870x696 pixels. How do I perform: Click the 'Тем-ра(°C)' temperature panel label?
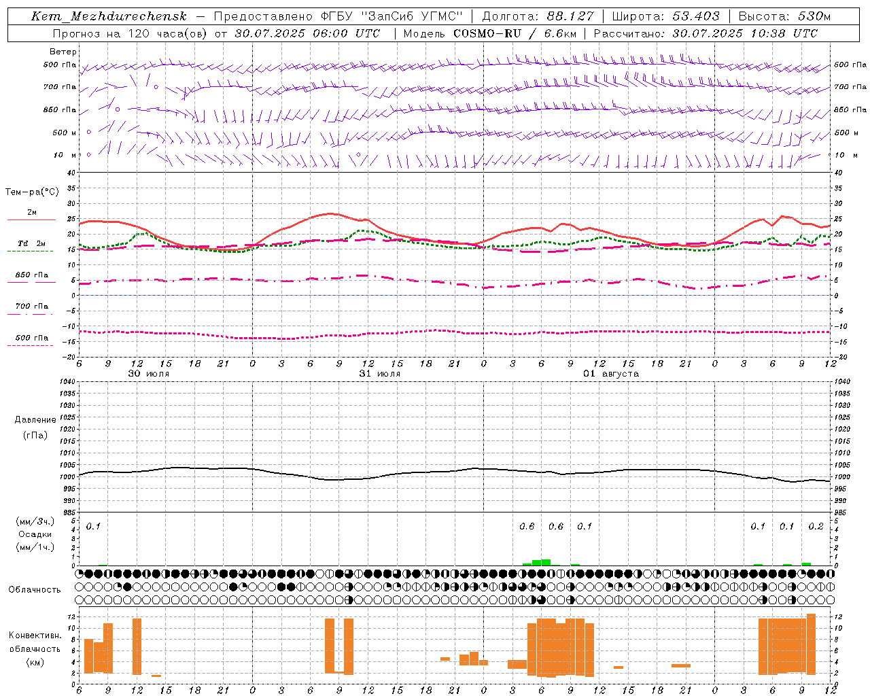pos(32,192)
